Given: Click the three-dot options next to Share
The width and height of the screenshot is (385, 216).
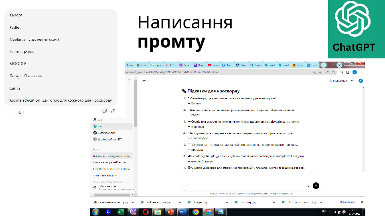Looking at the screenshot, I should [x=353, y=80].
